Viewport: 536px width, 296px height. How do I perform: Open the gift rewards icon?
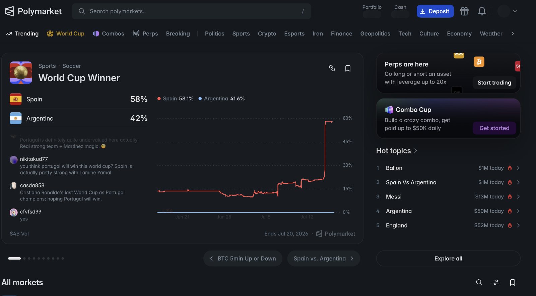(x=464, y=11)
